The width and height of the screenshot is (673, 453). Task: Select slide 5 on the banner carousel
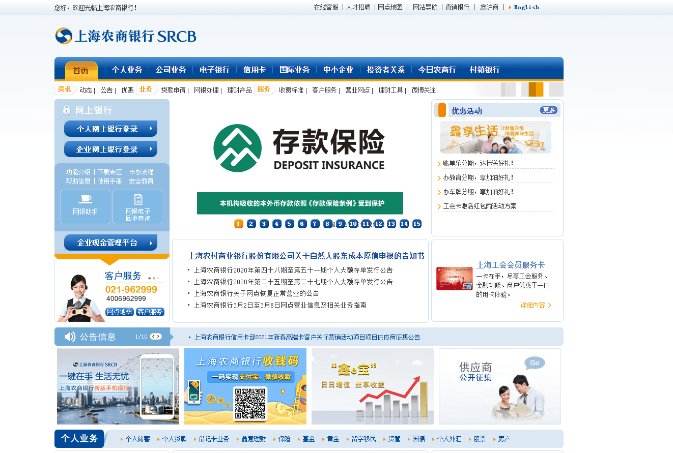point(289,224)
